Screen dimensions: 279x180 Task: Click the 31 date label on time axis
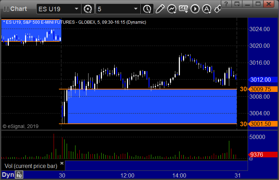(237, 175)
